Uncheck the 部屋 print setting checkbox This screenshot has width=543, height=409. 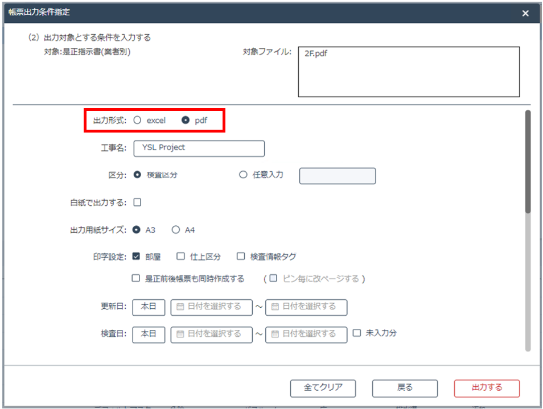point(136,257)
